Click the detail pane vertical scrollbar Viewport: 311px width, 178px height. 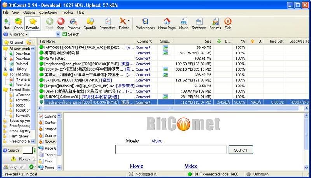(306, 134)
